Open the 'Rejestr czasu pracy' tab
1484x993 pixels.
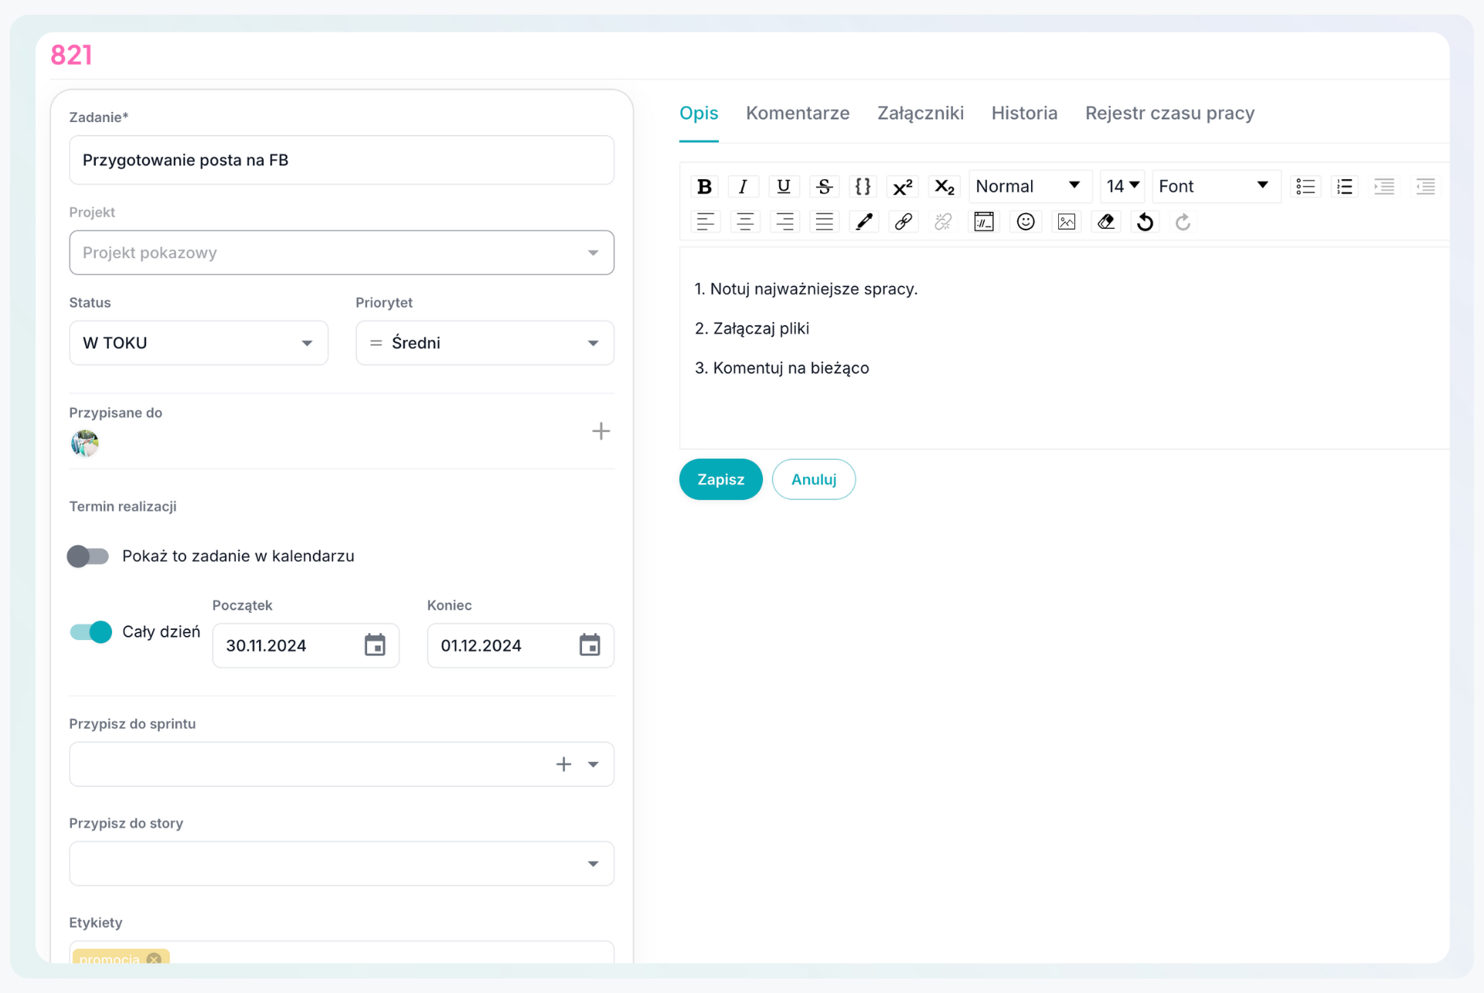point(1169,114)
